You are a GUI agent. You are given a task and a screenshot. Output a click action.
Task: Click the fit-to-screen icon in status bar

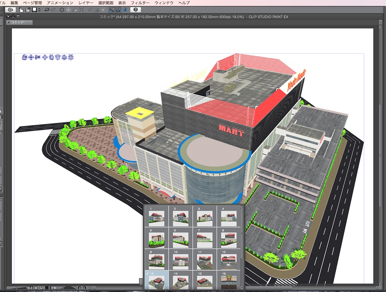tap(47, 288)
